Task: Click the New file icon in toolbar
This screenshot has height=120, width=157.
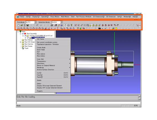Action: (x=19, y=25)
